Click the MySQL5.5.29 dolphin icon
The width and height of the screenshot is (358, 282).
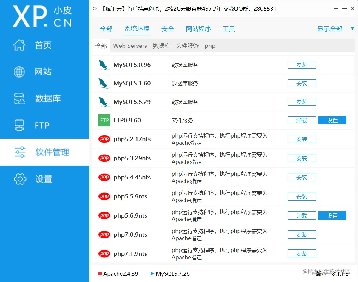pos(104,102)
